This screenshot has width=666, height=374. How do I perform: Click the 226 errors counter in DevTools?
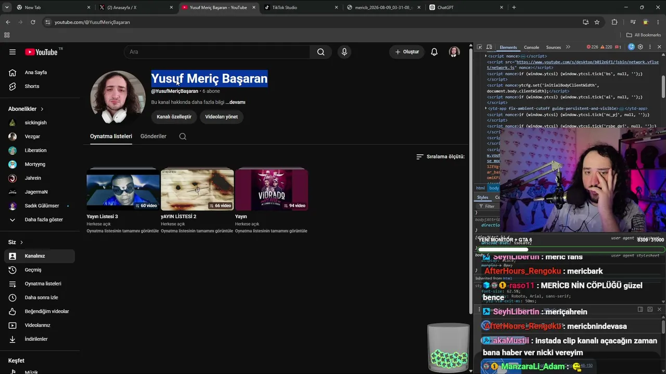592,47
